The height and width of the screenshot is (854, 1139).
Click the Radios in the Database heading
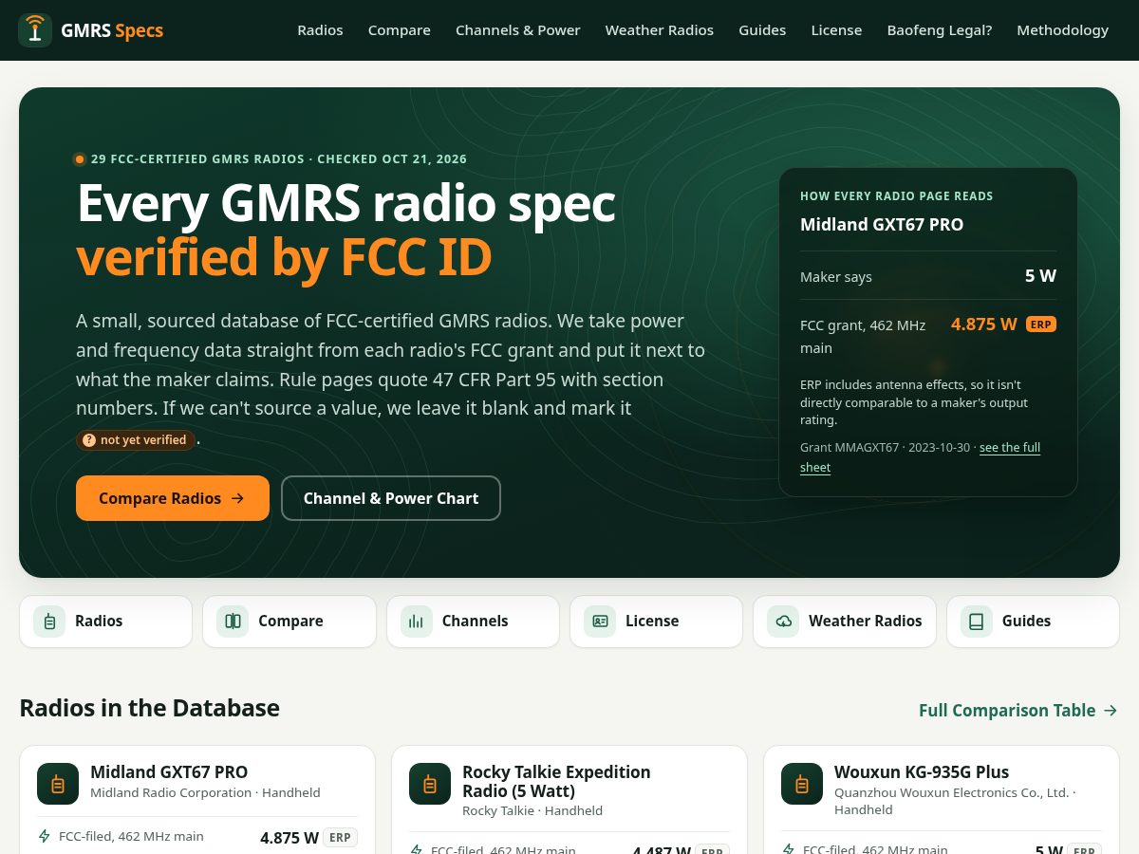point(149,708)
